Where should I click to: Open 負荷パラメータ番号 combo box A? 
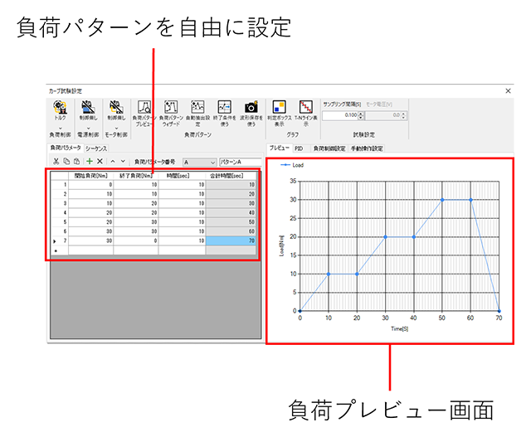[199, 163]
